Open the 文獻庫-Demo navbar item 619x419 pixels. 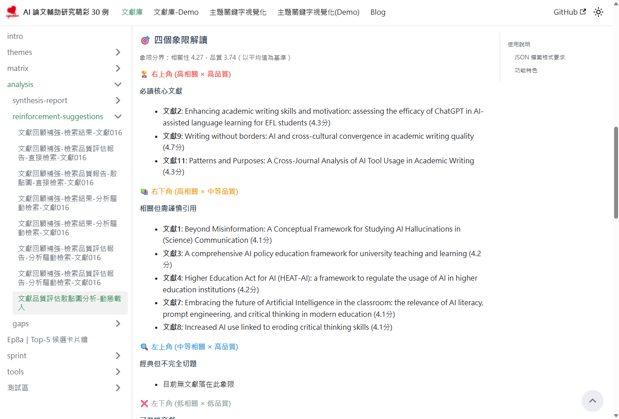pyautogui.click(x=176, y=12)
